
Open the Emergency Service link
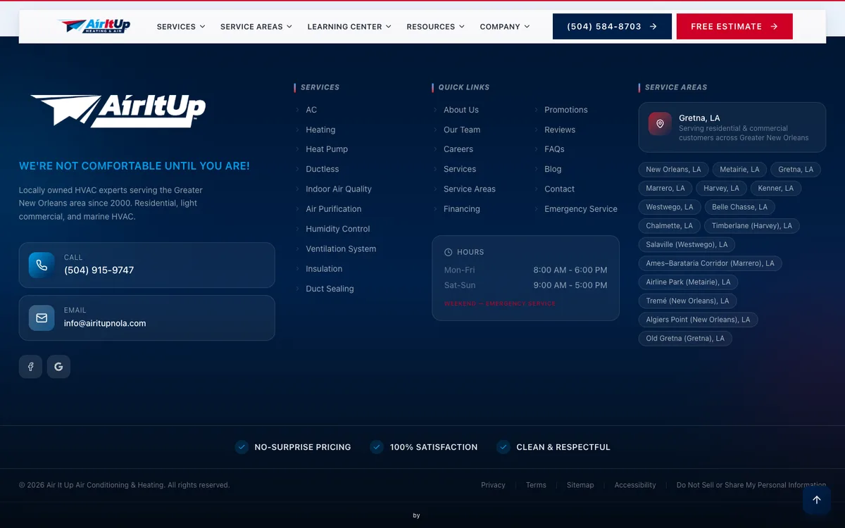pyautogui.click(x=581, y=209)
